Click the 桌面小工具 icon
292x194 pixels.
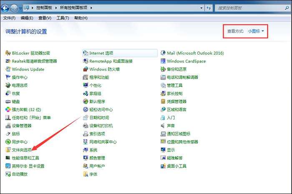pyautogui.click(x=163, y=166)
